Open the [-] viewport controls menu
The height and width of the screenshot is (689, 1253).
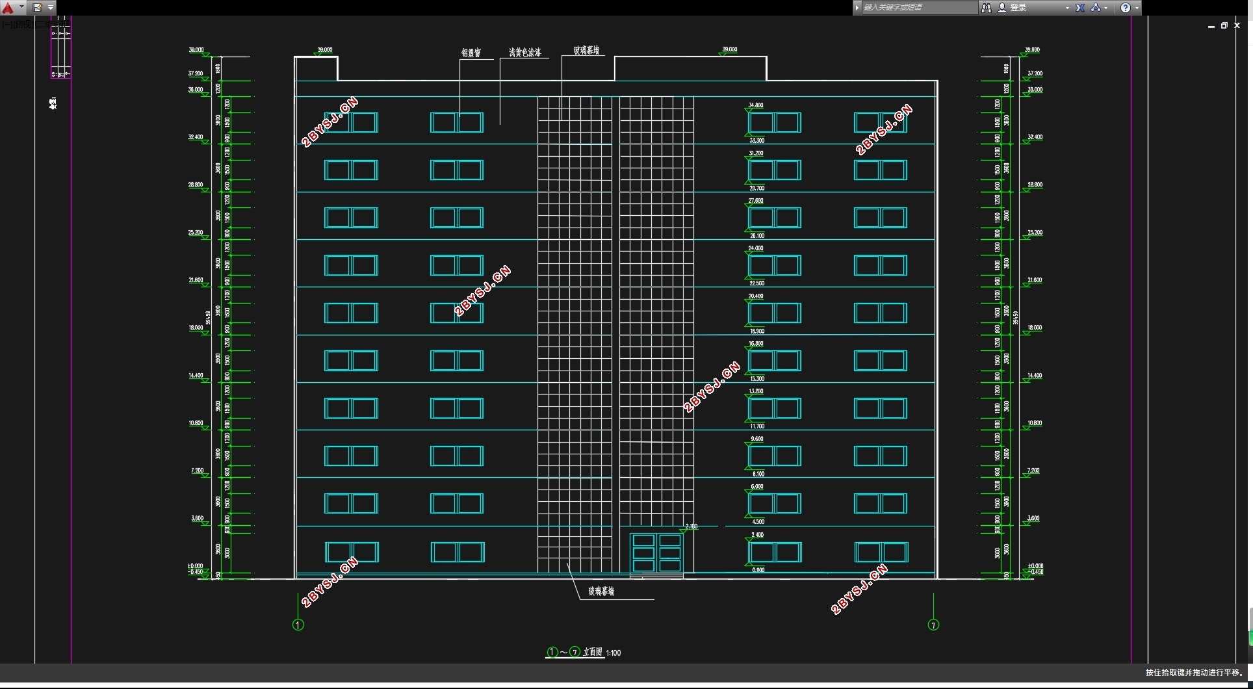click(6, 25)
